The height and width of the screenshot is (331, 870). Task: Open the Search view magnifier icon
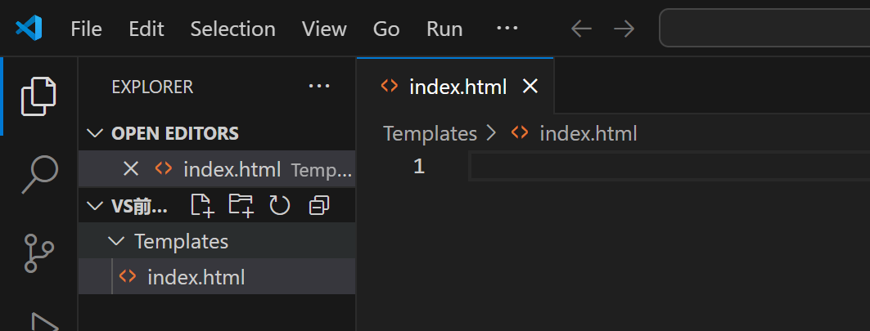39,175
